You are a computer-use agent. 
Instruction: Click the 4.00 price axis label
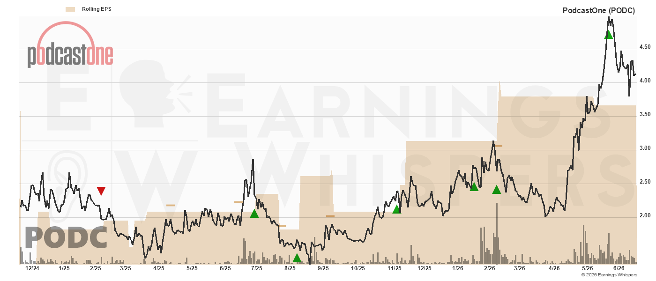(645, 81)
